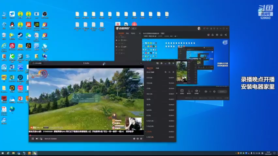This screenshot has width=278, height=156.
Task: Click the streaming preview canvas
Action: [186, 63]
